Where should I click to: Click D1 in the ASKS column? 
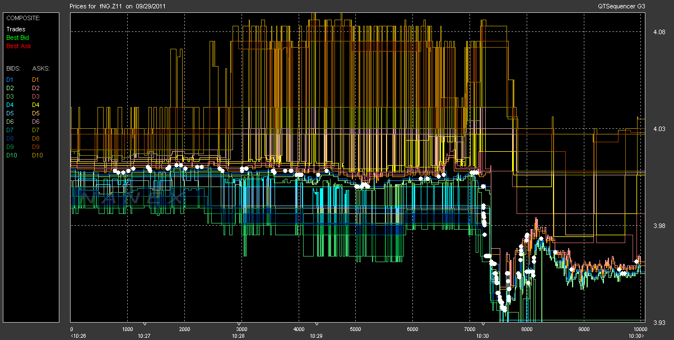(x=35, y=80)
